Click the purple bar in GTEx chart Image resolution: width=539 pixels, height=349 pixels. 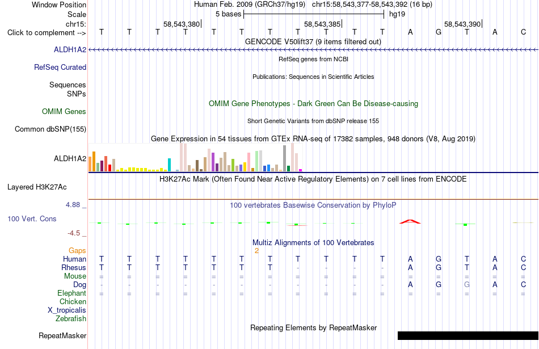(213, 162)
